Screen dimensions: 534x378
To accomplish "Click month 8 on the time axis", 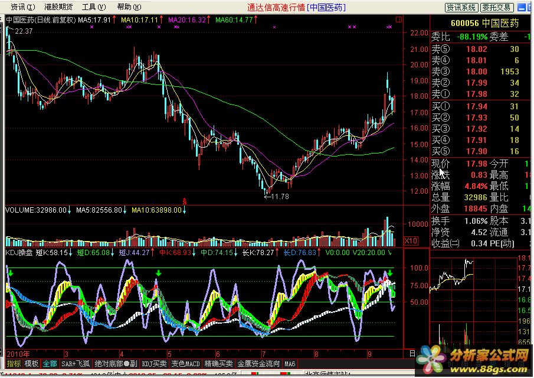I will (x=316, y=354).
